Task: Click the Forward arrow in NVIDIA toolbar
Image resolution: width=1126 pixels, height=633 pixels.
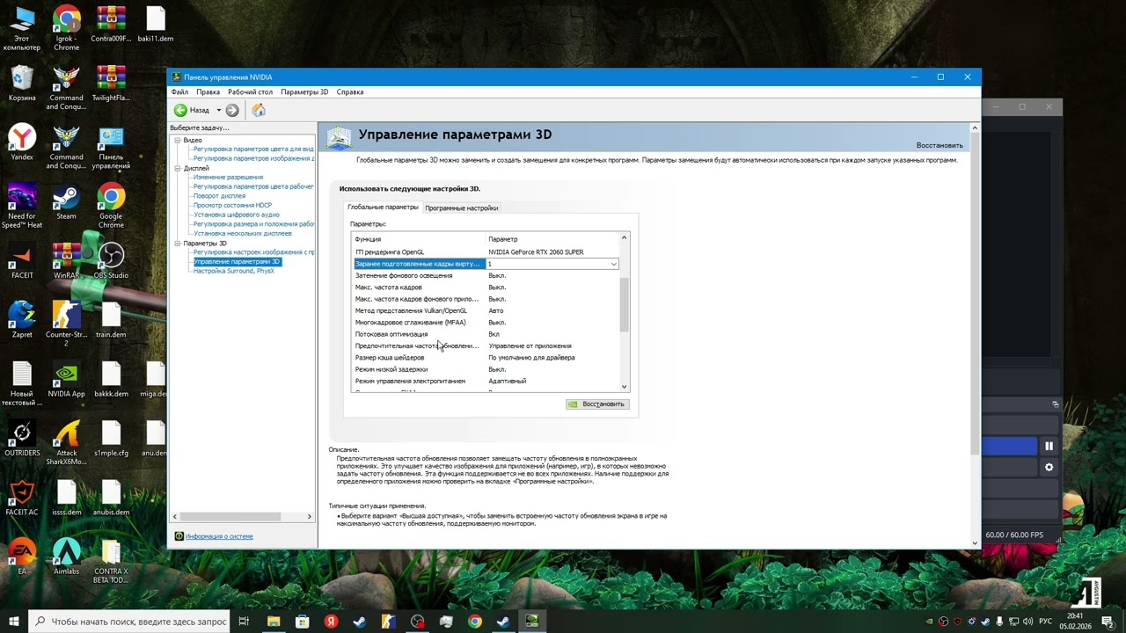Action: click(232, 110)
